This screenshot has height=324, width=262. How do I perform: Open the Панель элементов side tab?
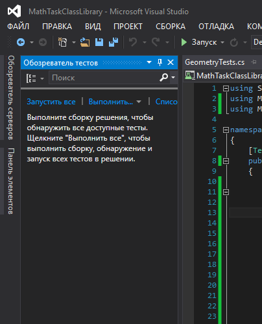[x=11, y=181]
